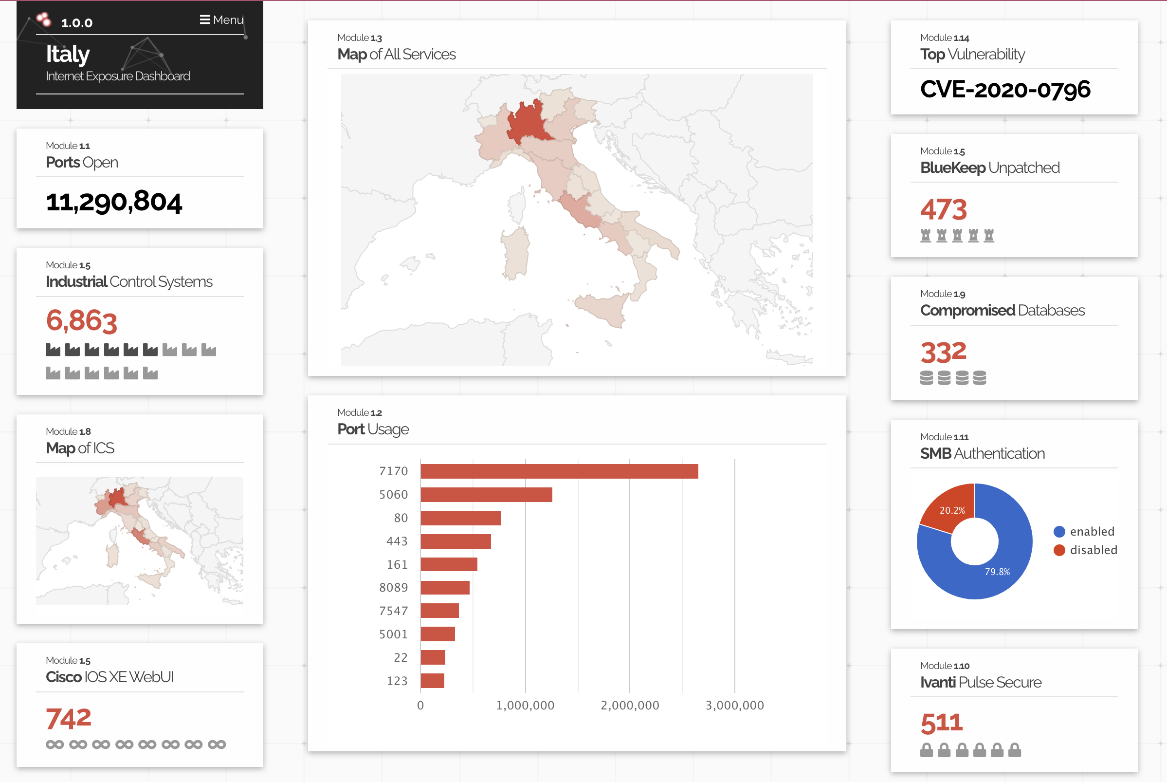Click first factory icon under Industrial Control Systems
Viewport: 1167px width, 782px height.
53,350
